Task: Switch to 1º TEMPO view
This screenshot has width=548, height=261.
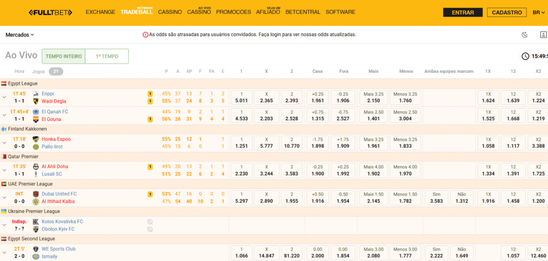Action: point(107,56)
